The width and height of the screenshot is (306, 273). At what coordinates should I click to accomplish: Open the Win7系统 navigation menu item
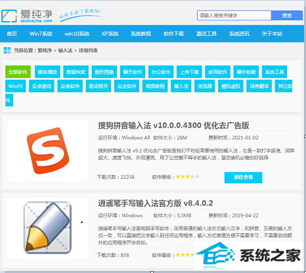pyautogui.click(x=41, y=34)
